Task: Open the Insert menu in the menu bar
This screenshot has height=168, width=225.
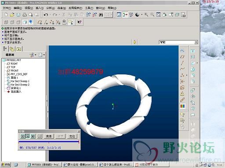Action: (x=40, y=8)
